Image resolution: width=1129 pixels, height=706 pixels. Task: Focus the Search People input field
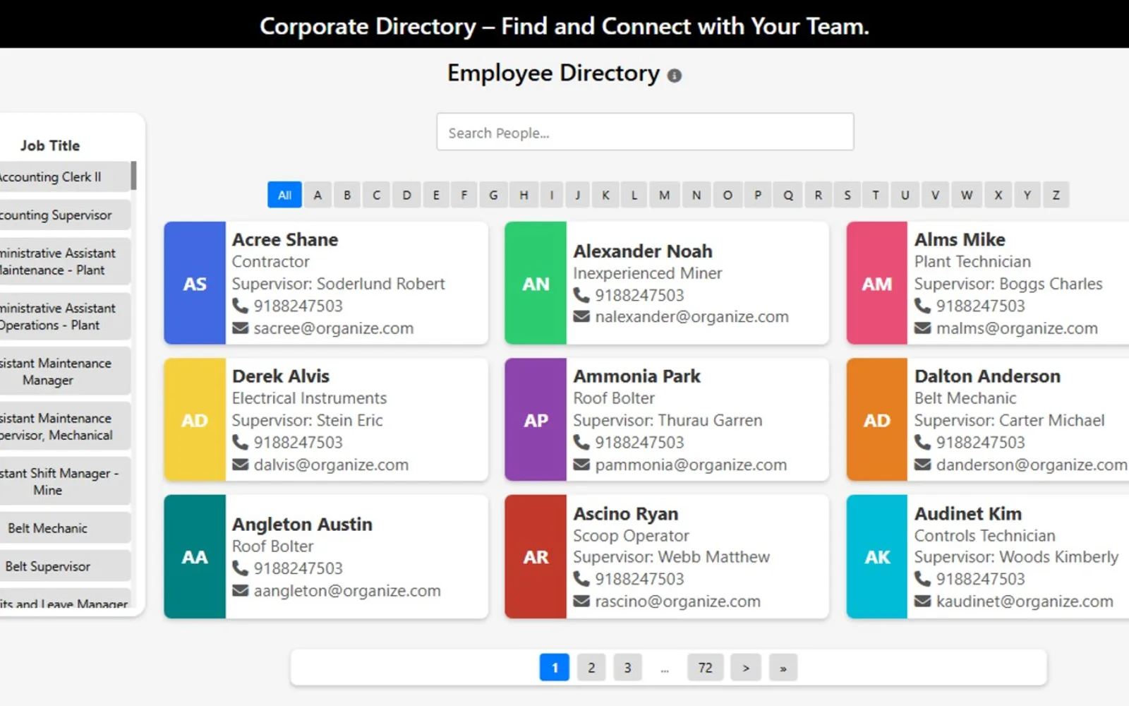(x=645, y=132)
